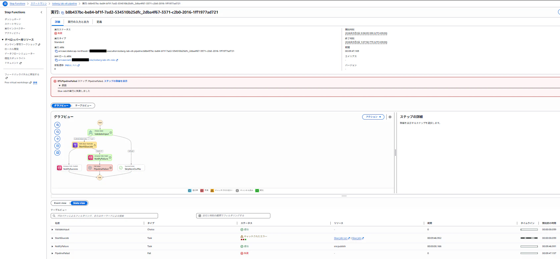
Task: Go to ダッシュボード in sidebar
Action: pos(13,19)
